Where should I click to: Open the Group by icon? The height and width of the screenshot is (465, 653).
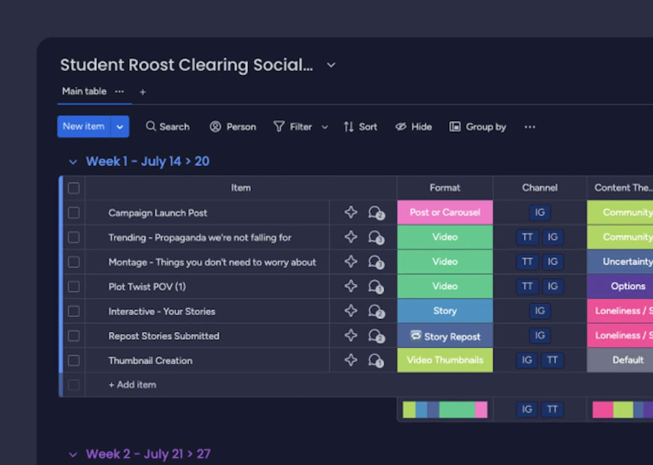454,126
